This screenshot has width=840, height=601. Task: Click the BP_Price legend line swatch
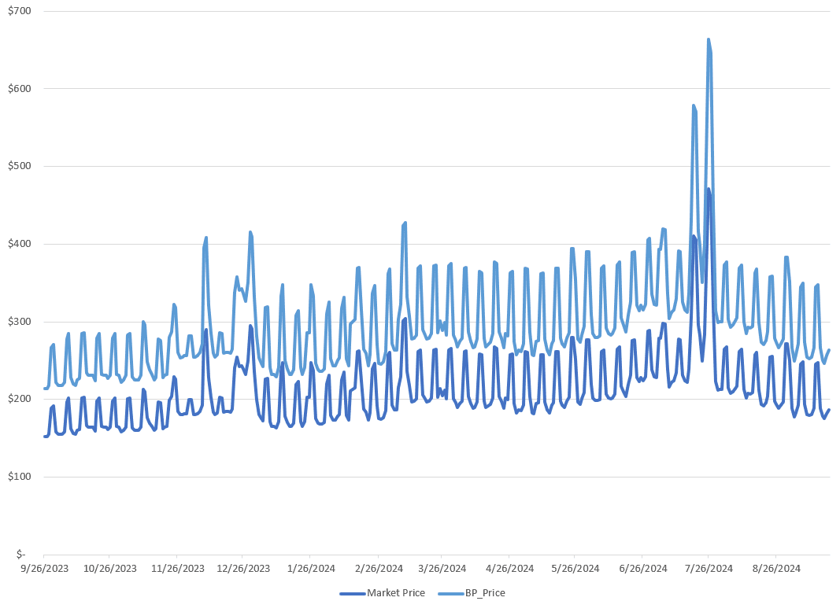[x=451, y=593]
